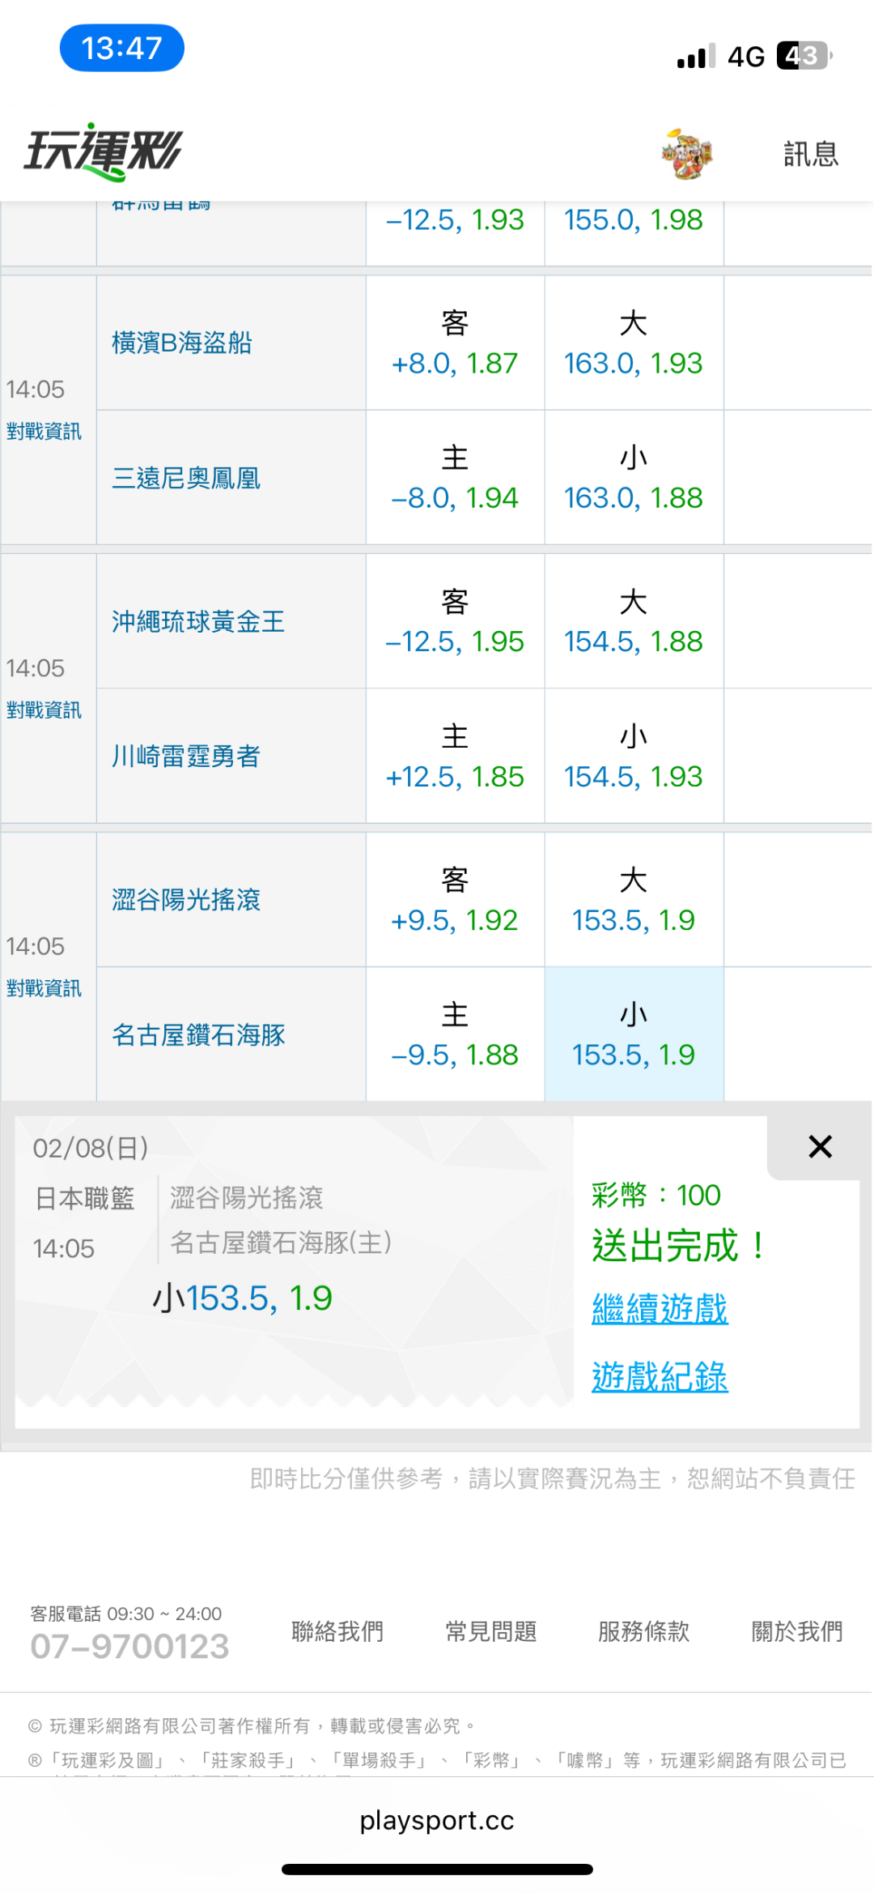The width and height of the screenshot is (874, 1893).
Task: Open 服務條款 footer link
Action: [x=644, y=1631]
